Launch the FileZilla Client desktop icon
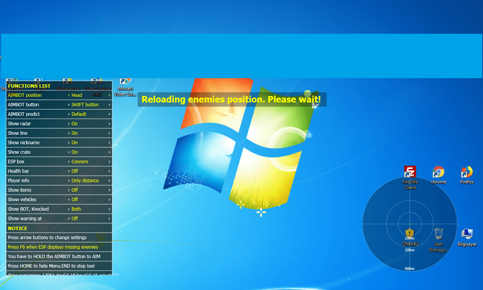The image size is (483, 290). click(x=410, y=178)
